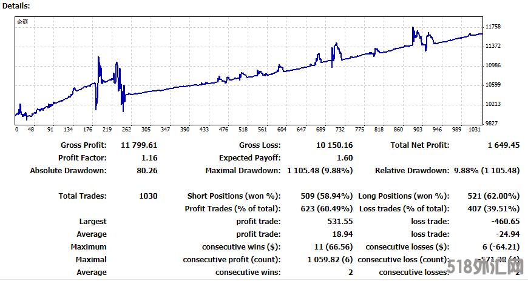Select the Total Trades: label
The width and height of the screenshot is (528, 281).
pos(83,196)
